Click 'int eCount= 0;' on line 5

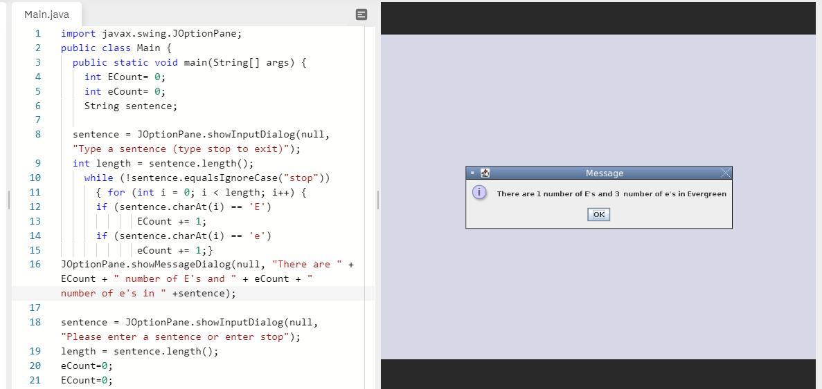(125, 91)
